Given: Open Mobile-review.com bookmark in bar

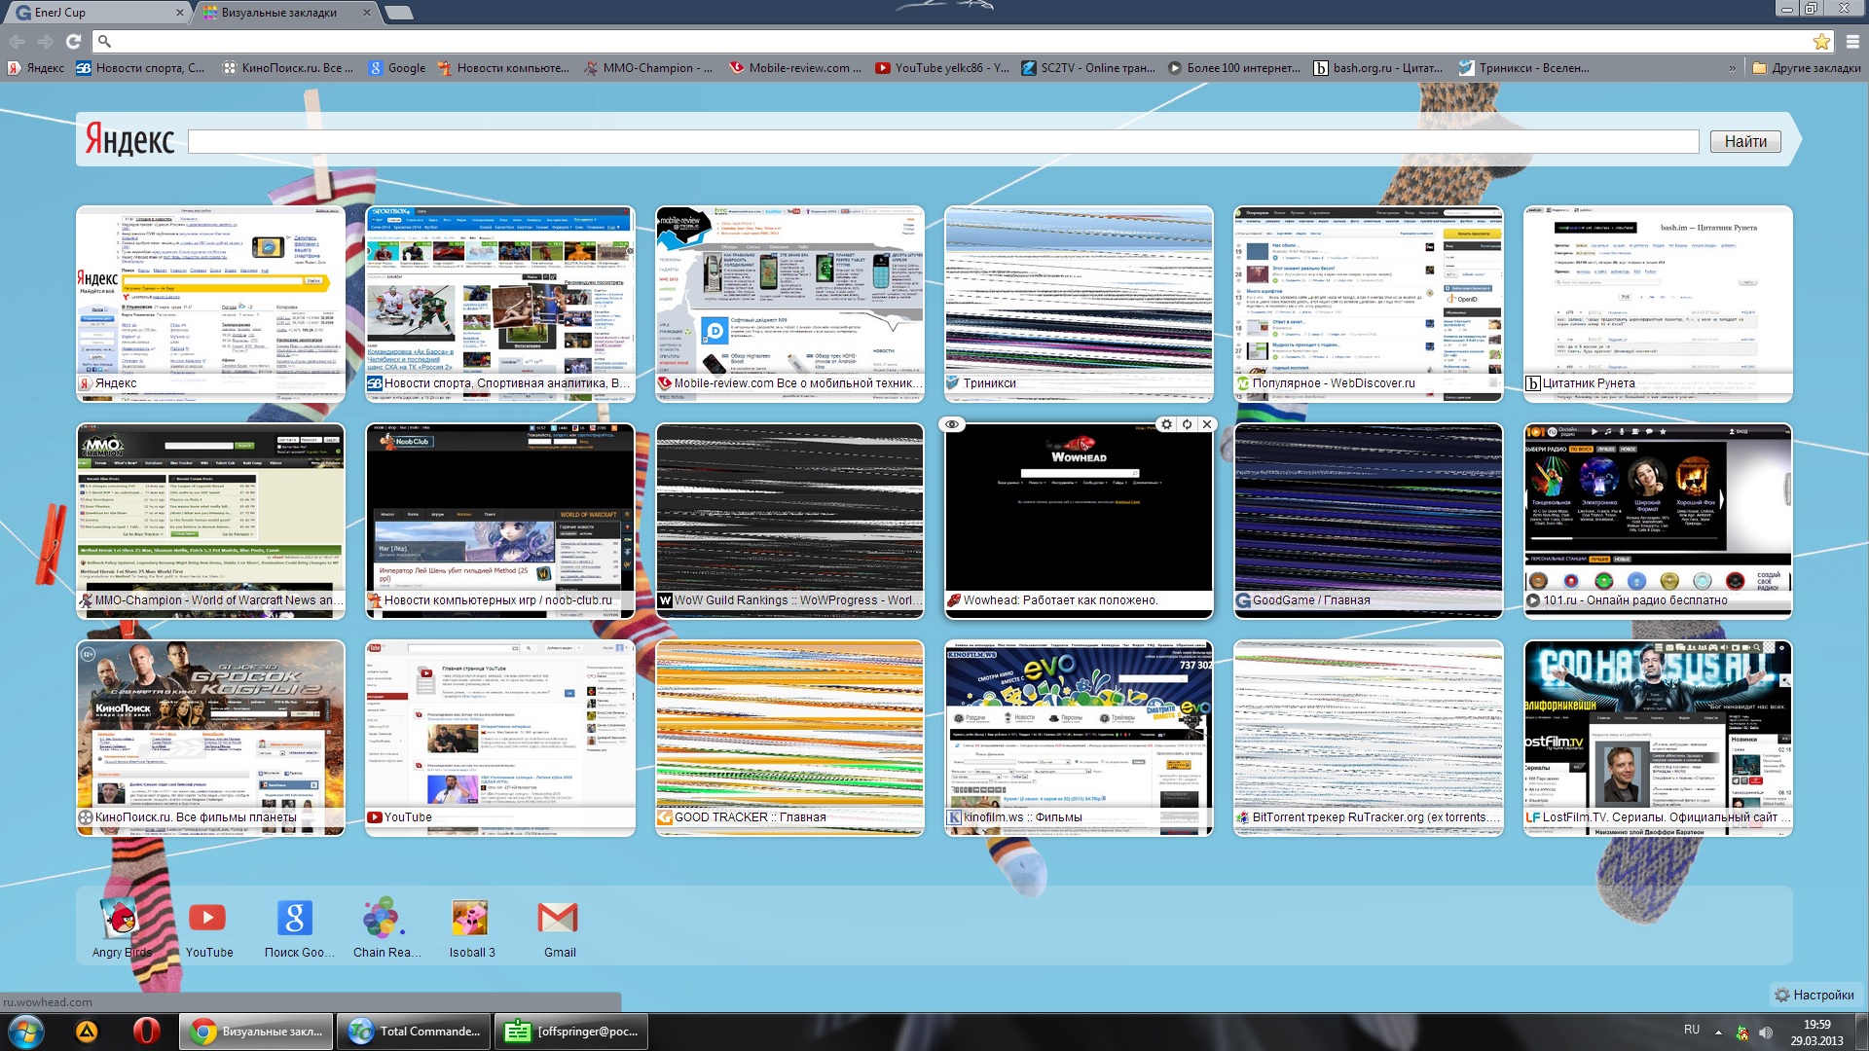Looking at the screenshot, I should point(796,68).
